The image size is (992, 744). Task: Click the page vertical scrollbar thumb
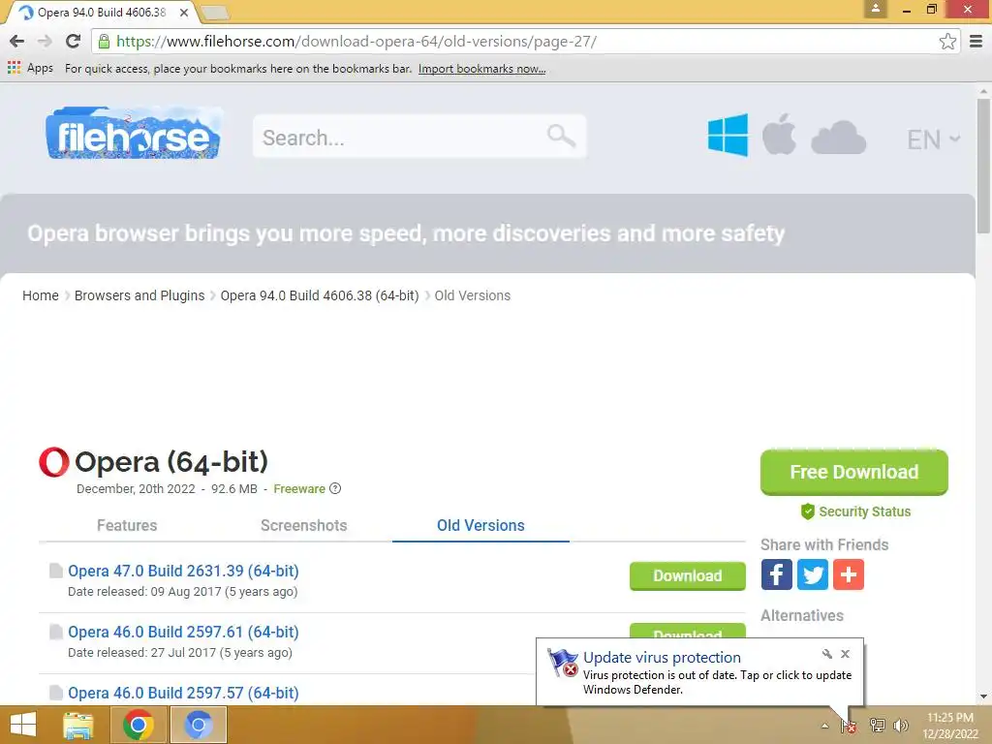(x=983, y=166)
